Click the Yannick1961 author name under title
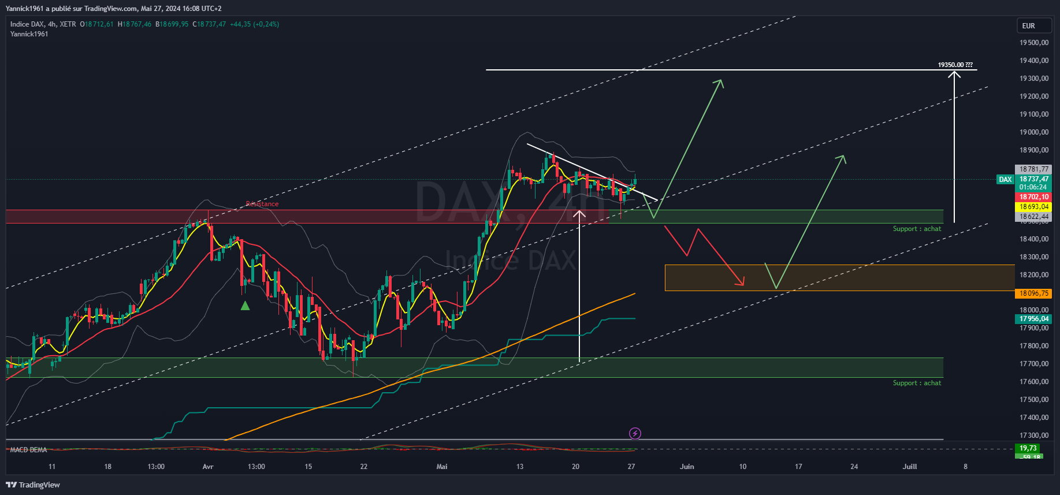1060x495 pixels. click(29, 34)
